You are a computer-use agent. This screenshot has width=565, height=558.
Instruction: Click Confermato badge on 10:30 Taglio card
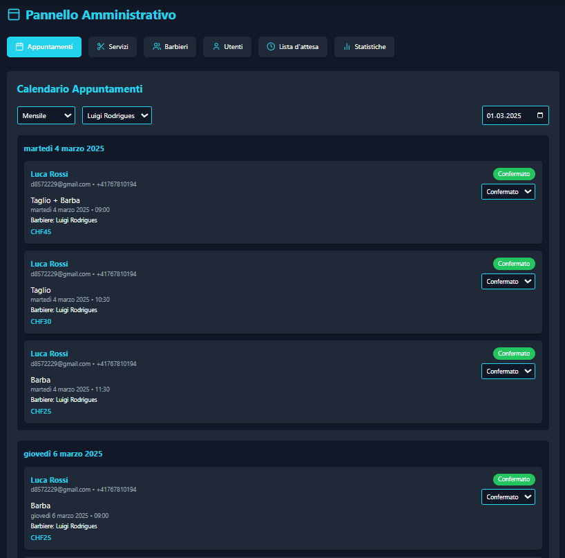click(x=514, y=264)
